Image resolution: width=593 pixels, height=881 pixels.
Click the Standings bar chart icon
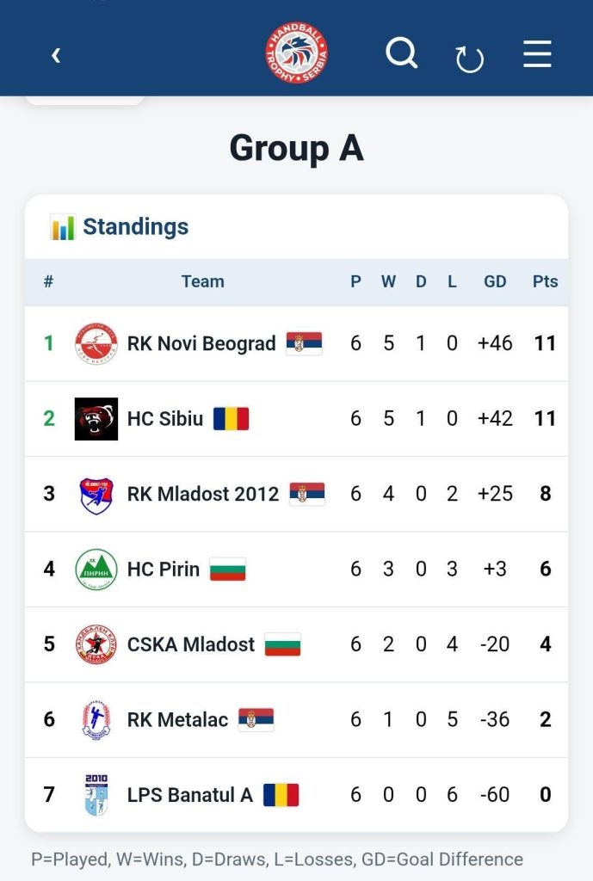62,227
